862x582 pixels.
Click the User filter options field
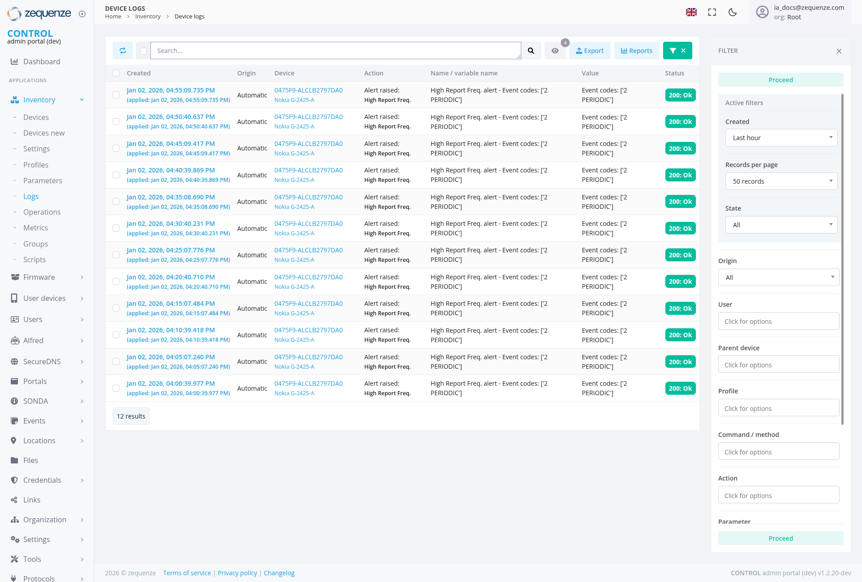coord(778,321)
